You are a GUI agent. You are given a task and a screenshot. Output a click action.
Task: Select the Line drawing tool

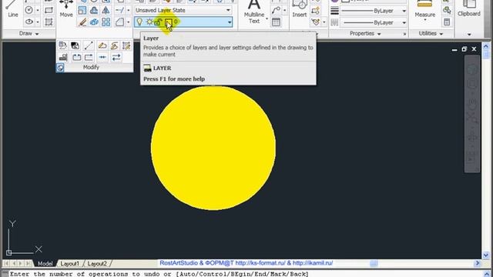click(x=12, y=9)
